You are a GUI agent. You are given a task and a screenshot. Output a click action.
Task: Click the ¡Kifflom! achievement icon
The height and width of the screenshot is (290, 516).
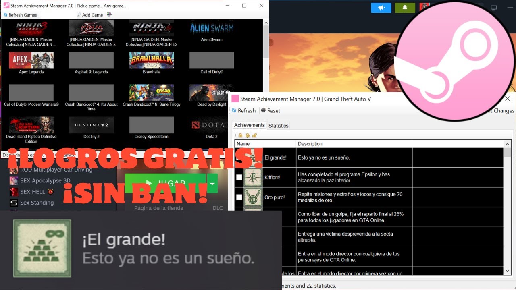253,177
